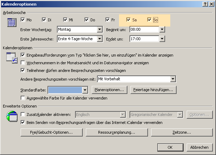The width and height of the screenshot is (216, 155).
Task: Open the Erster Wochentag dropdown
Action: [99, 29]
